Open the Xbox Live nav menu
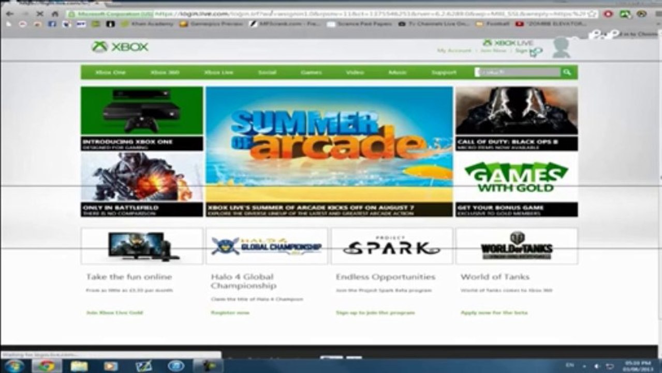Image resolution: width=662 pixels, height=373 pixels. click(x=218, y=73)
